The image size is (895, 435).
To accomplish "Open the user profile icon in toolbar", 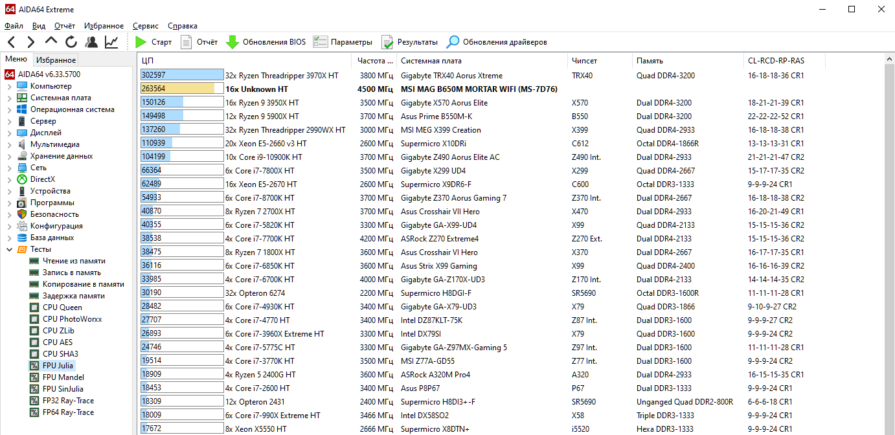I will (91, 42).
